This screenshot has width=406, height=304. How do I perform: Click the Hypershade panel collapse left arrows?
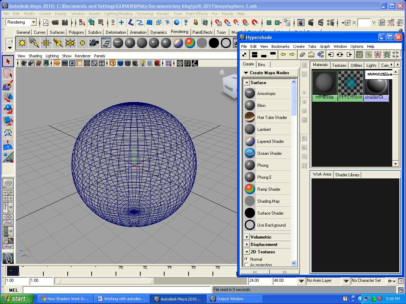point(255,272)
